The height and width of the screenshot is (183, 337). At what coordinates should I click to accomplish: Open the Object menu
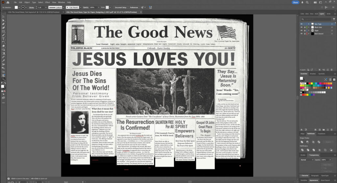point(27,2)
